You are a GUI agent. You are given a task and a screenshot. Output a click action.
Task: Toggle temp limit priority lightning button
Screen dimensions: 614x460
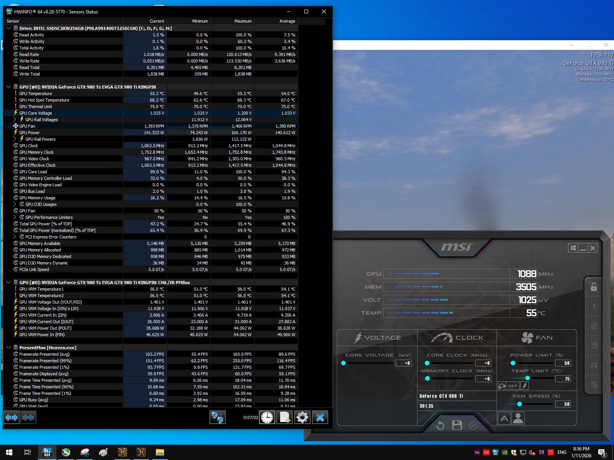(x=525, y=386)
